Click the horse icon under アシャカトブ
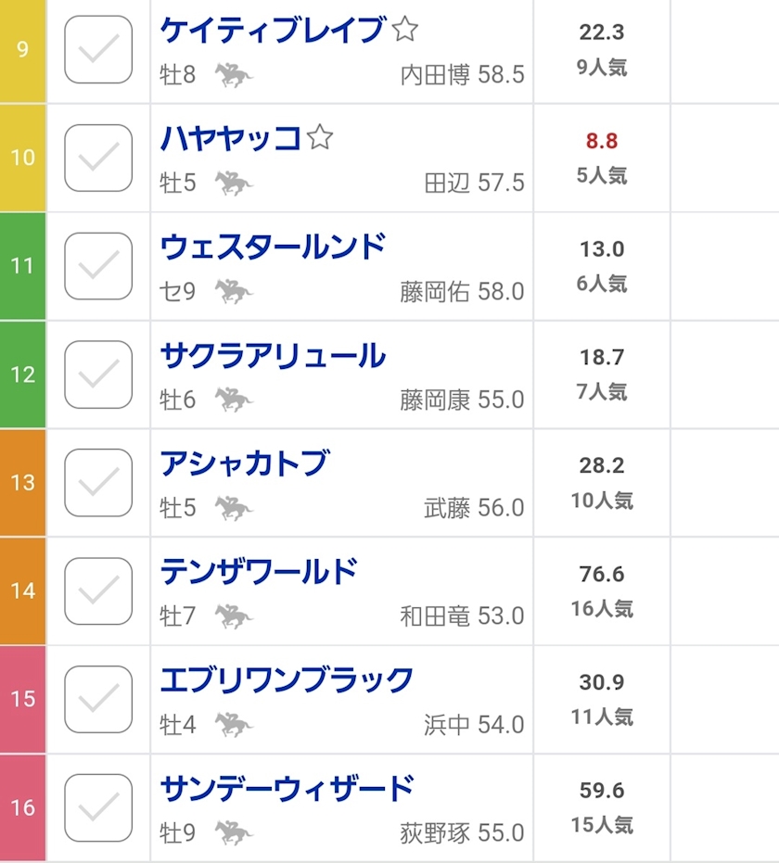The height and width of the screenshot is (863, 779). (234, 508)
